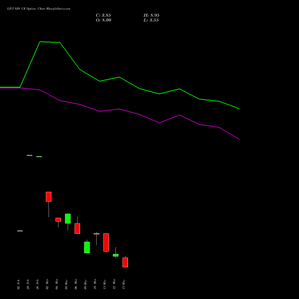Click the '13 Mar' date axis label
The image size is (299, 299).
point(124,285)
